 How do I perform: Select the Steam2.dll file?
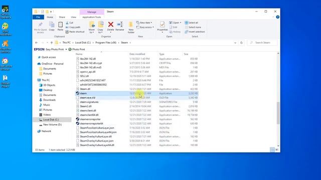coord(136,106)
